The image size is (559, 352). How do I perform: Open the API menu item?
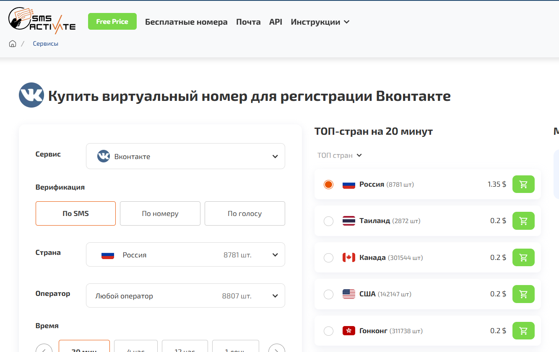point(276,22)
